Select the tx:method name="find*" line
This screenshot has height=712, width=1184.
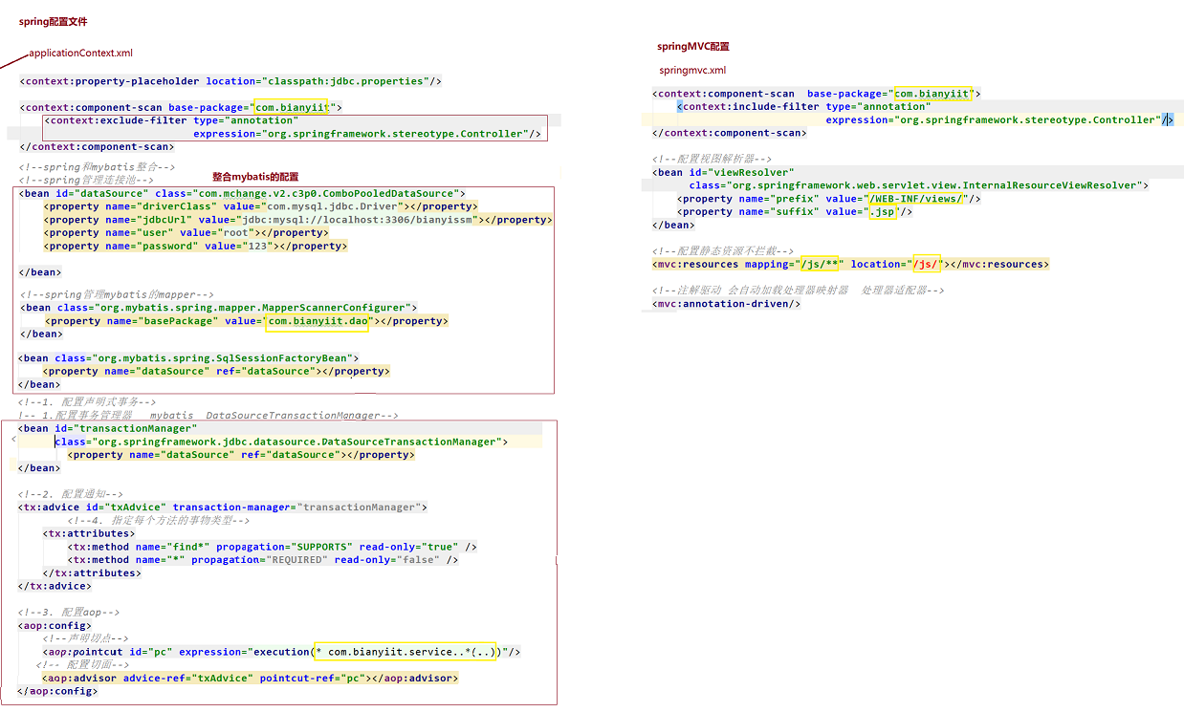pyautogui.click(x=273, y=548)
